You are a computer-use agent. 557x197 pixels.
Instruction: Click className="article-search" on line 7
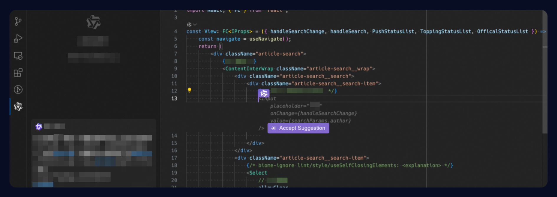coord(264,54)
